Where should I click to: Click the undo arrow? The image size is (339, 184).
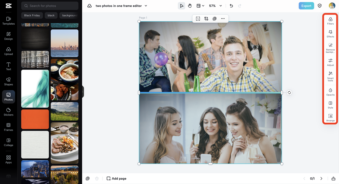[231, 6]
